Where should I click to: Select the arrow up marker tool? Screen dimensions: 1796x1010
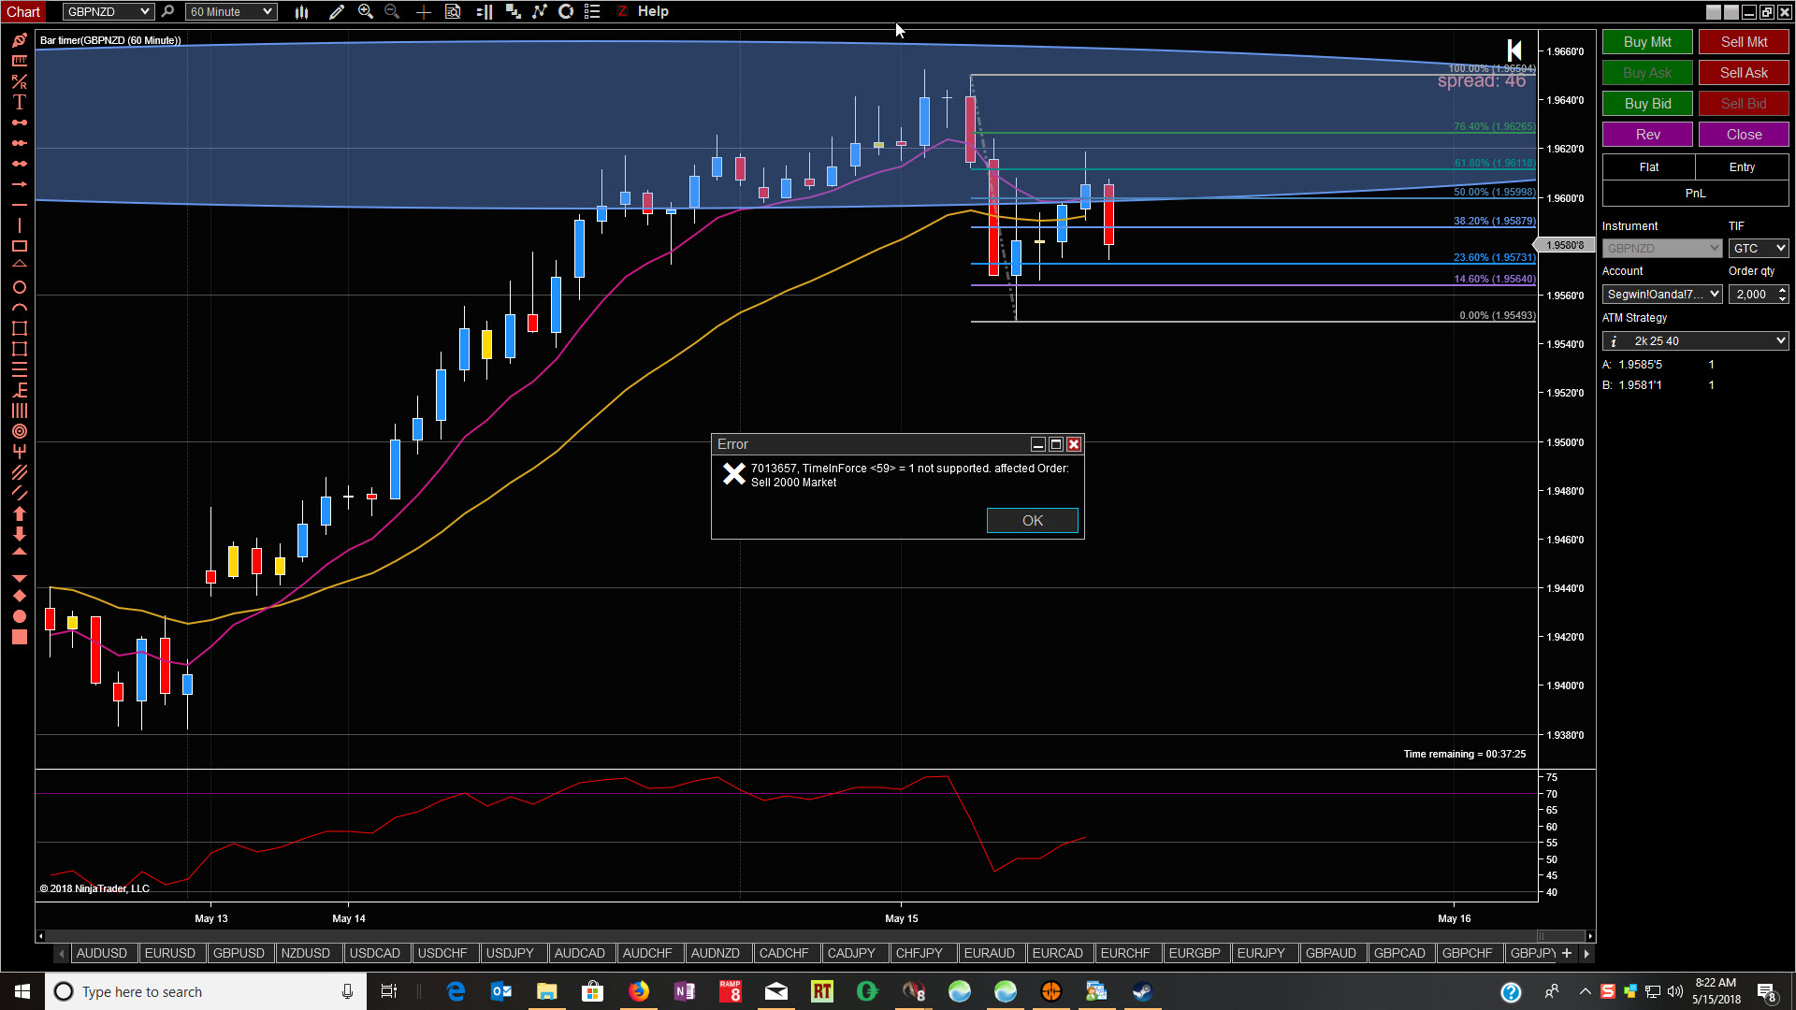point(19,513)
